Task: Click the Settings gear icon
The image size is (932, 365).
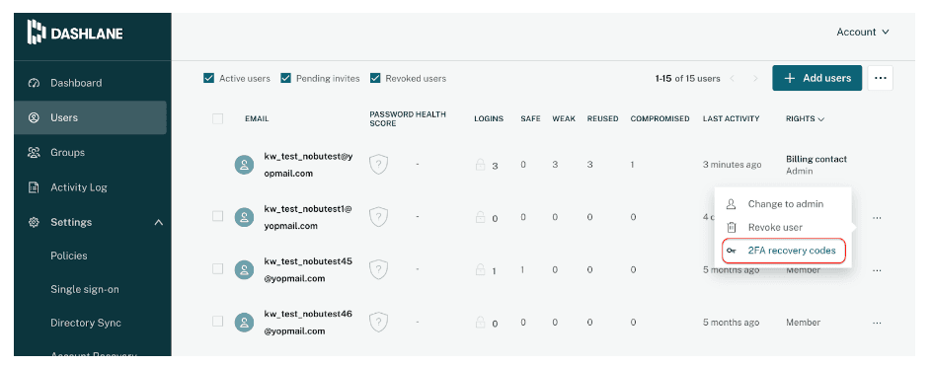Action: coord(34,223)
